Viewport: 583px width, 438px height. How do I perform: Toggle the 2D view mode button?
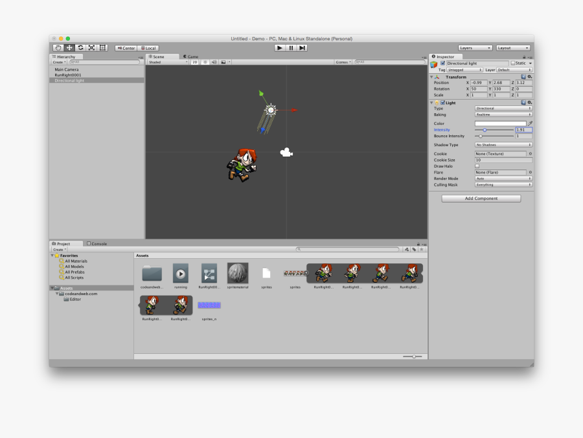click(196, 62)
